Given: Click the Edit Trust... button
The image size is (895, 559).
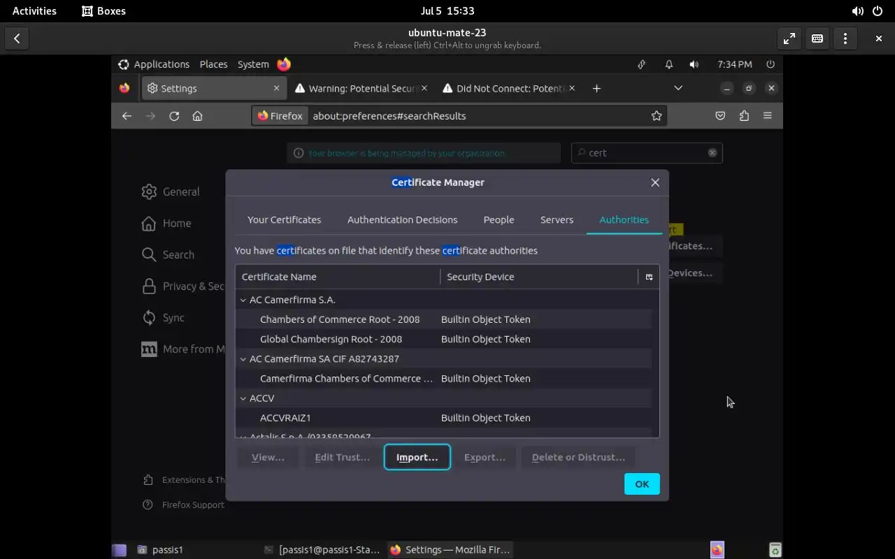Looking at the screenshot, I should (x=342, y=457).
